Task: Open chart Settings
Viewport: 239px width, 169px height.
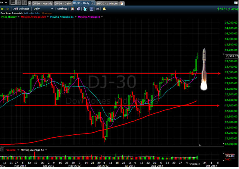Action: pyautogui.click(x=62, y=9)
